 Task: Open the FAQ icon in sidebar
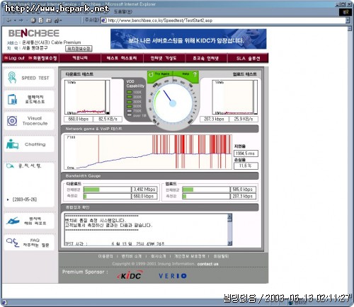[13, 243]
